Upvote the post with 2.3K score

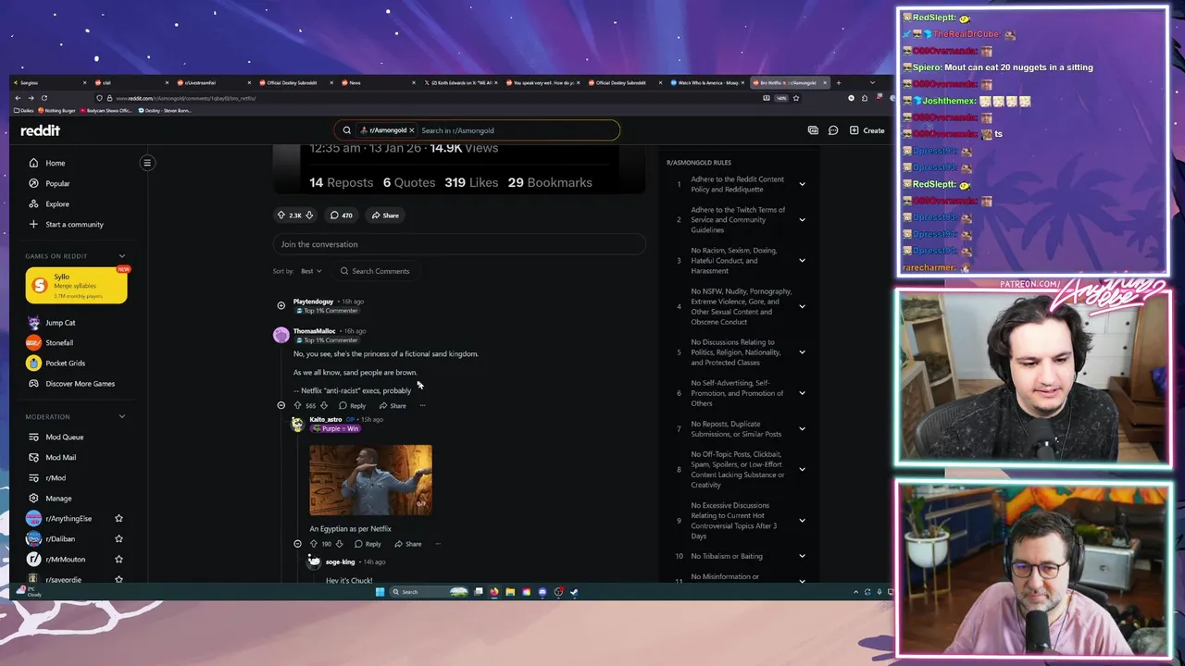pyautogui.click(x=281, y=215)
